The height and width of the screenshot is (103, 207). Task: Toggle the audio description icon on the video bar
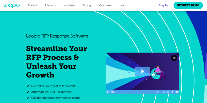[x=163, y=92]
